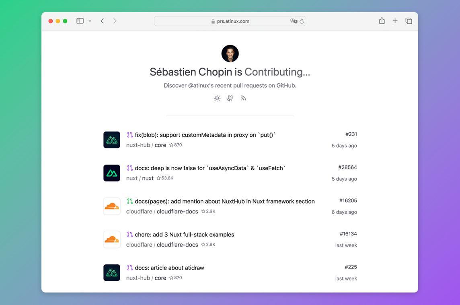Open PR docs(pages): add mention about NuxtHub
The width and height of the screenshot is (460, 305).
click(x=225, y=201)
